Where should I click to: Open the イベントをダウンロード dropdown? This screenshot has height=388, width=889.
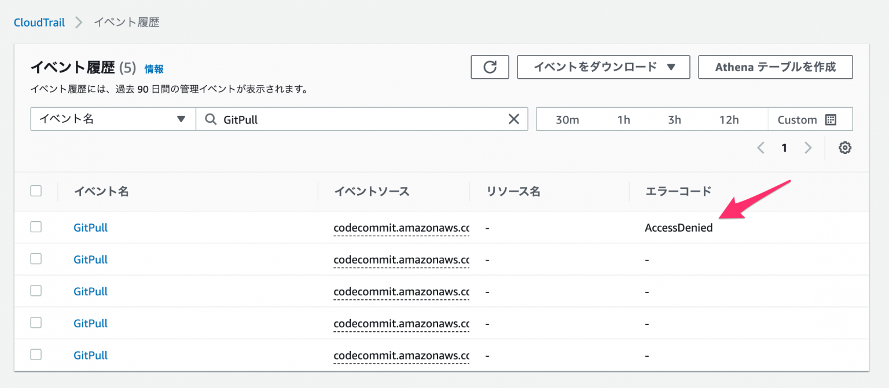pyautogui.click(x=603, y=67)
